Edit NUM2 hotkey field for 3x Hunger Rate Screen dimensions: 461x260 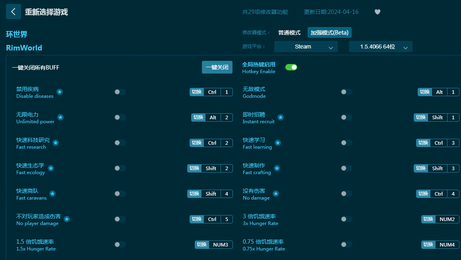[447, 219]
